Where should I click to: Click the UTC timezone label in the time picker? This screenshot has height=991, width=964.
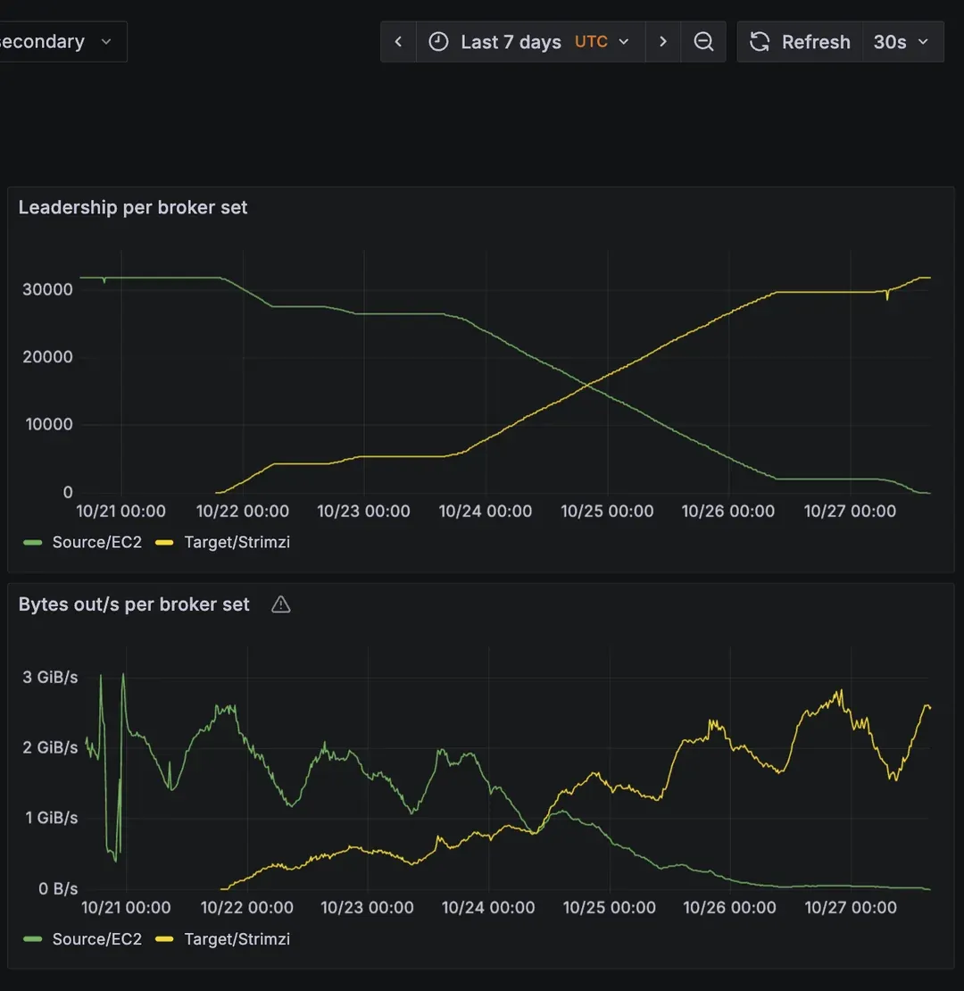click(x=592, y=41)
